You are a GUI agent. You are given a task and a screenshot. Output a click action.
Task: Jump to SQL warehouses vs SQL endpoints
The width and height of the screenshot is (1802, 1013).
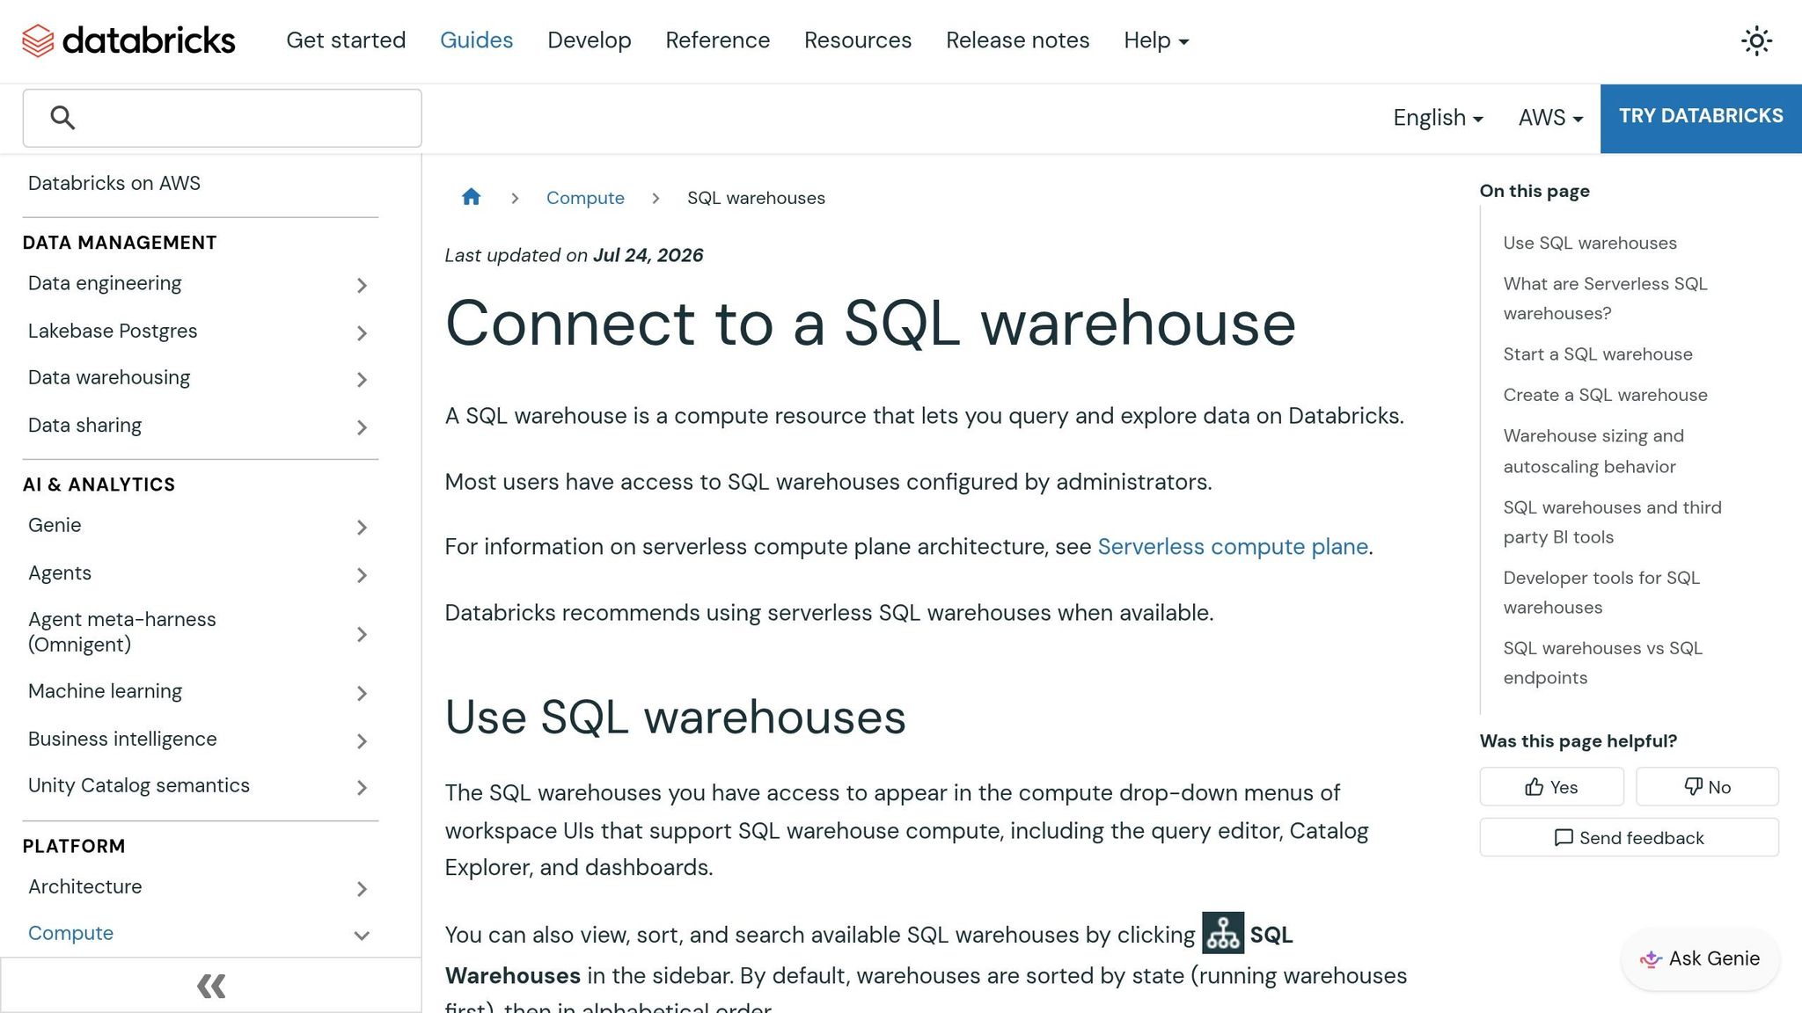tap(1602, 663)
